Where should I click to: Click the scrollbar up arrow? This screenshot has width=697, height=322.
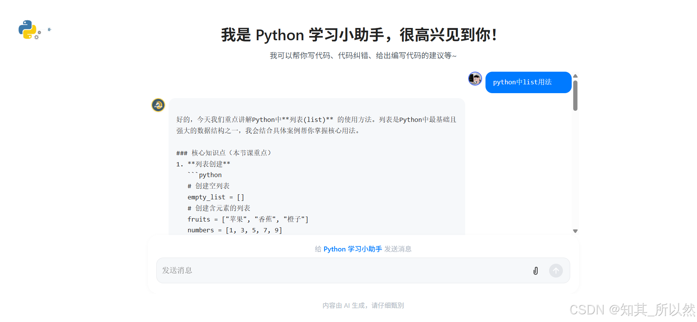tap(575, 76)
